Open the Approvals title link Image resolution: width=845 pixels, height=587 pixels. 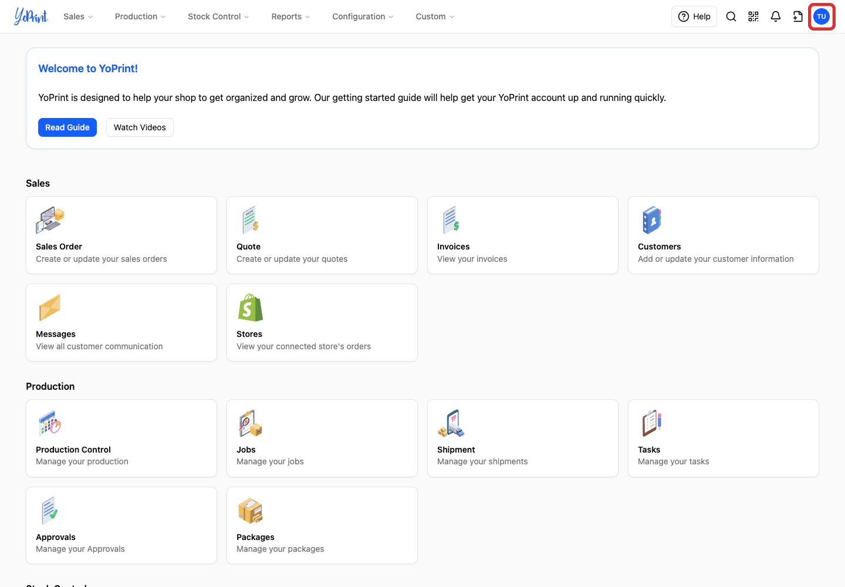[56, 537]
